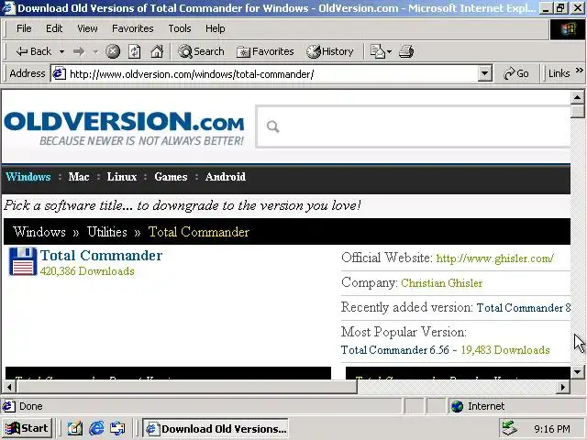This screenshot has height=440, width=587.
Task: Click the Total Commander title heading
Action: point(101,256)
